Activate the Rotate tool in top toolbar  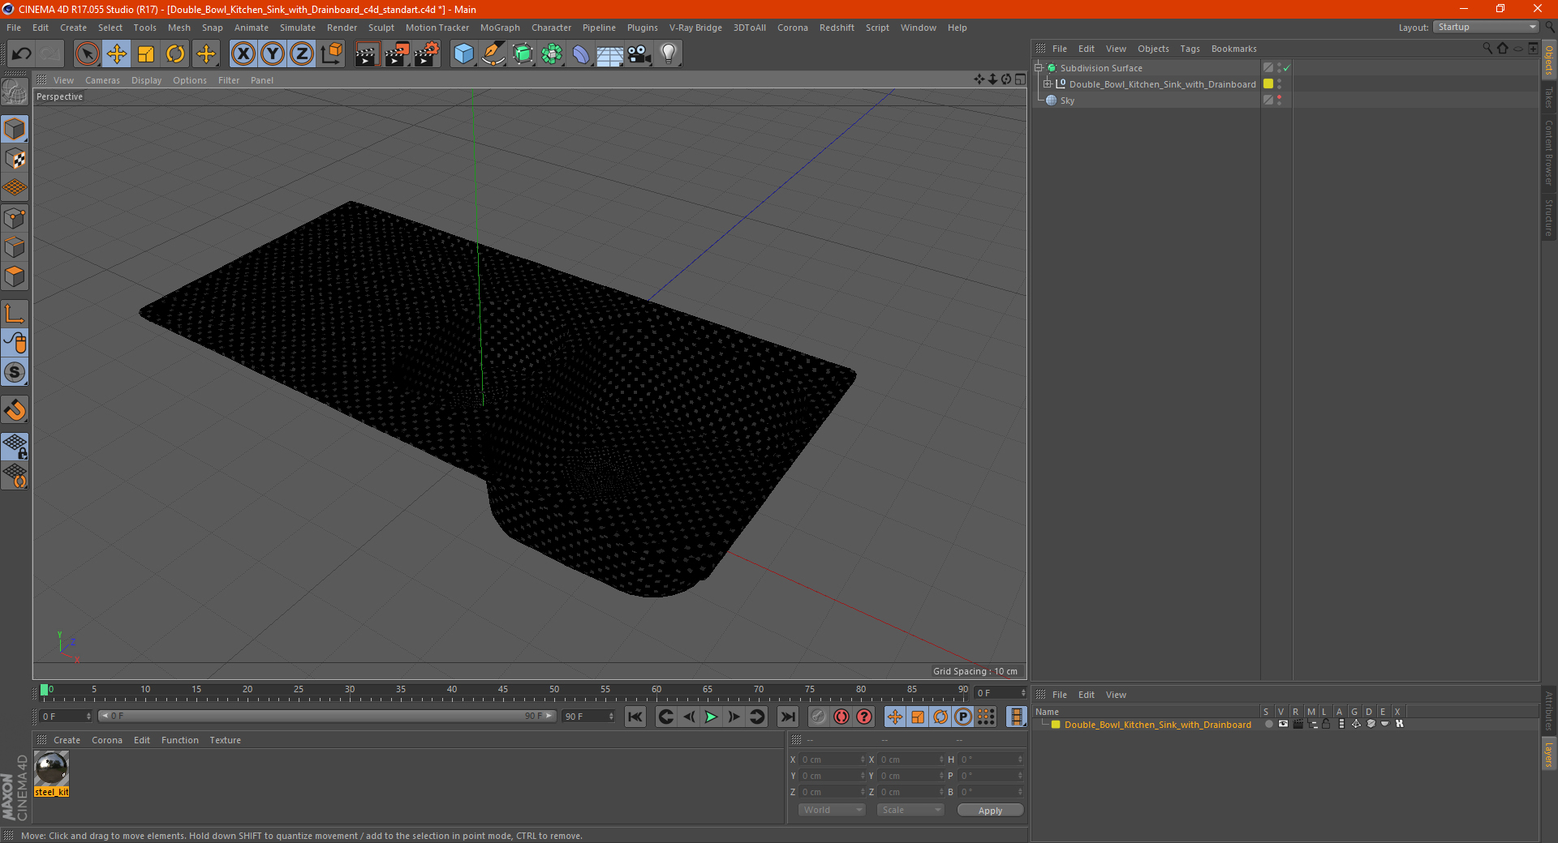point(175,54)
